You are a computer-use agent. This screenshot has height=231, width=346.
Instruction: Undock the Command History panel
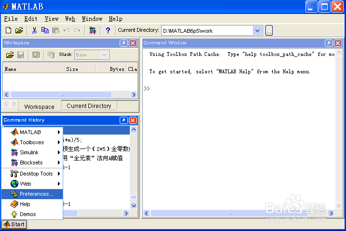(x=124, y=120)
